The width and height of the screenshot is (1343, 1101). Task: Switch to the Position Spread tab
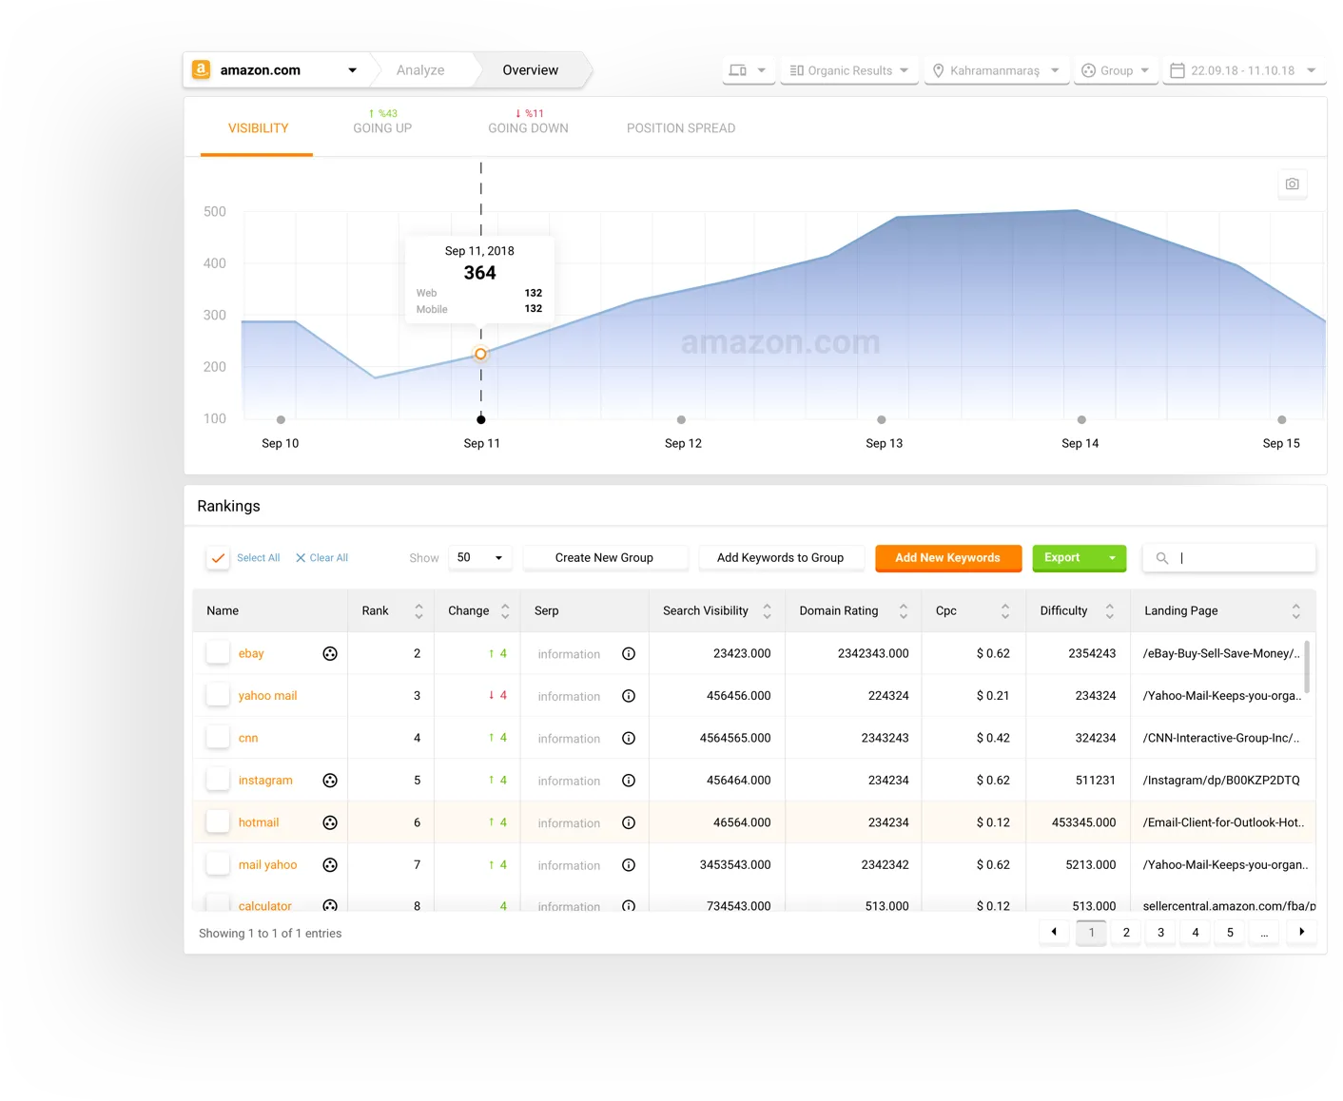coord(681,128)
